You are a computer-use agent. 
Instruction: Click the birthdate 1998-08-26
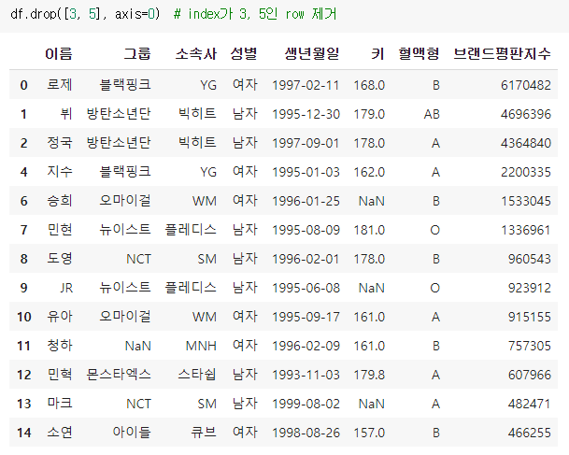click(306, 433)
